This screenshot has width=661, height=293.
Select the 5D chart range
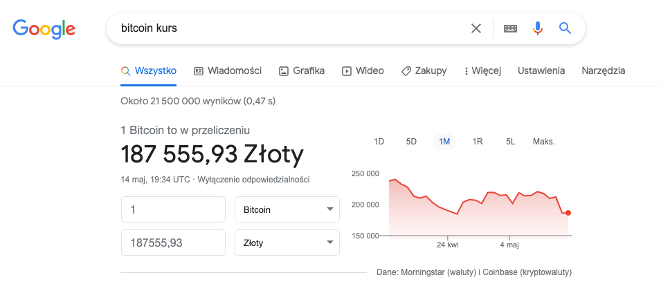pos(411,142)
